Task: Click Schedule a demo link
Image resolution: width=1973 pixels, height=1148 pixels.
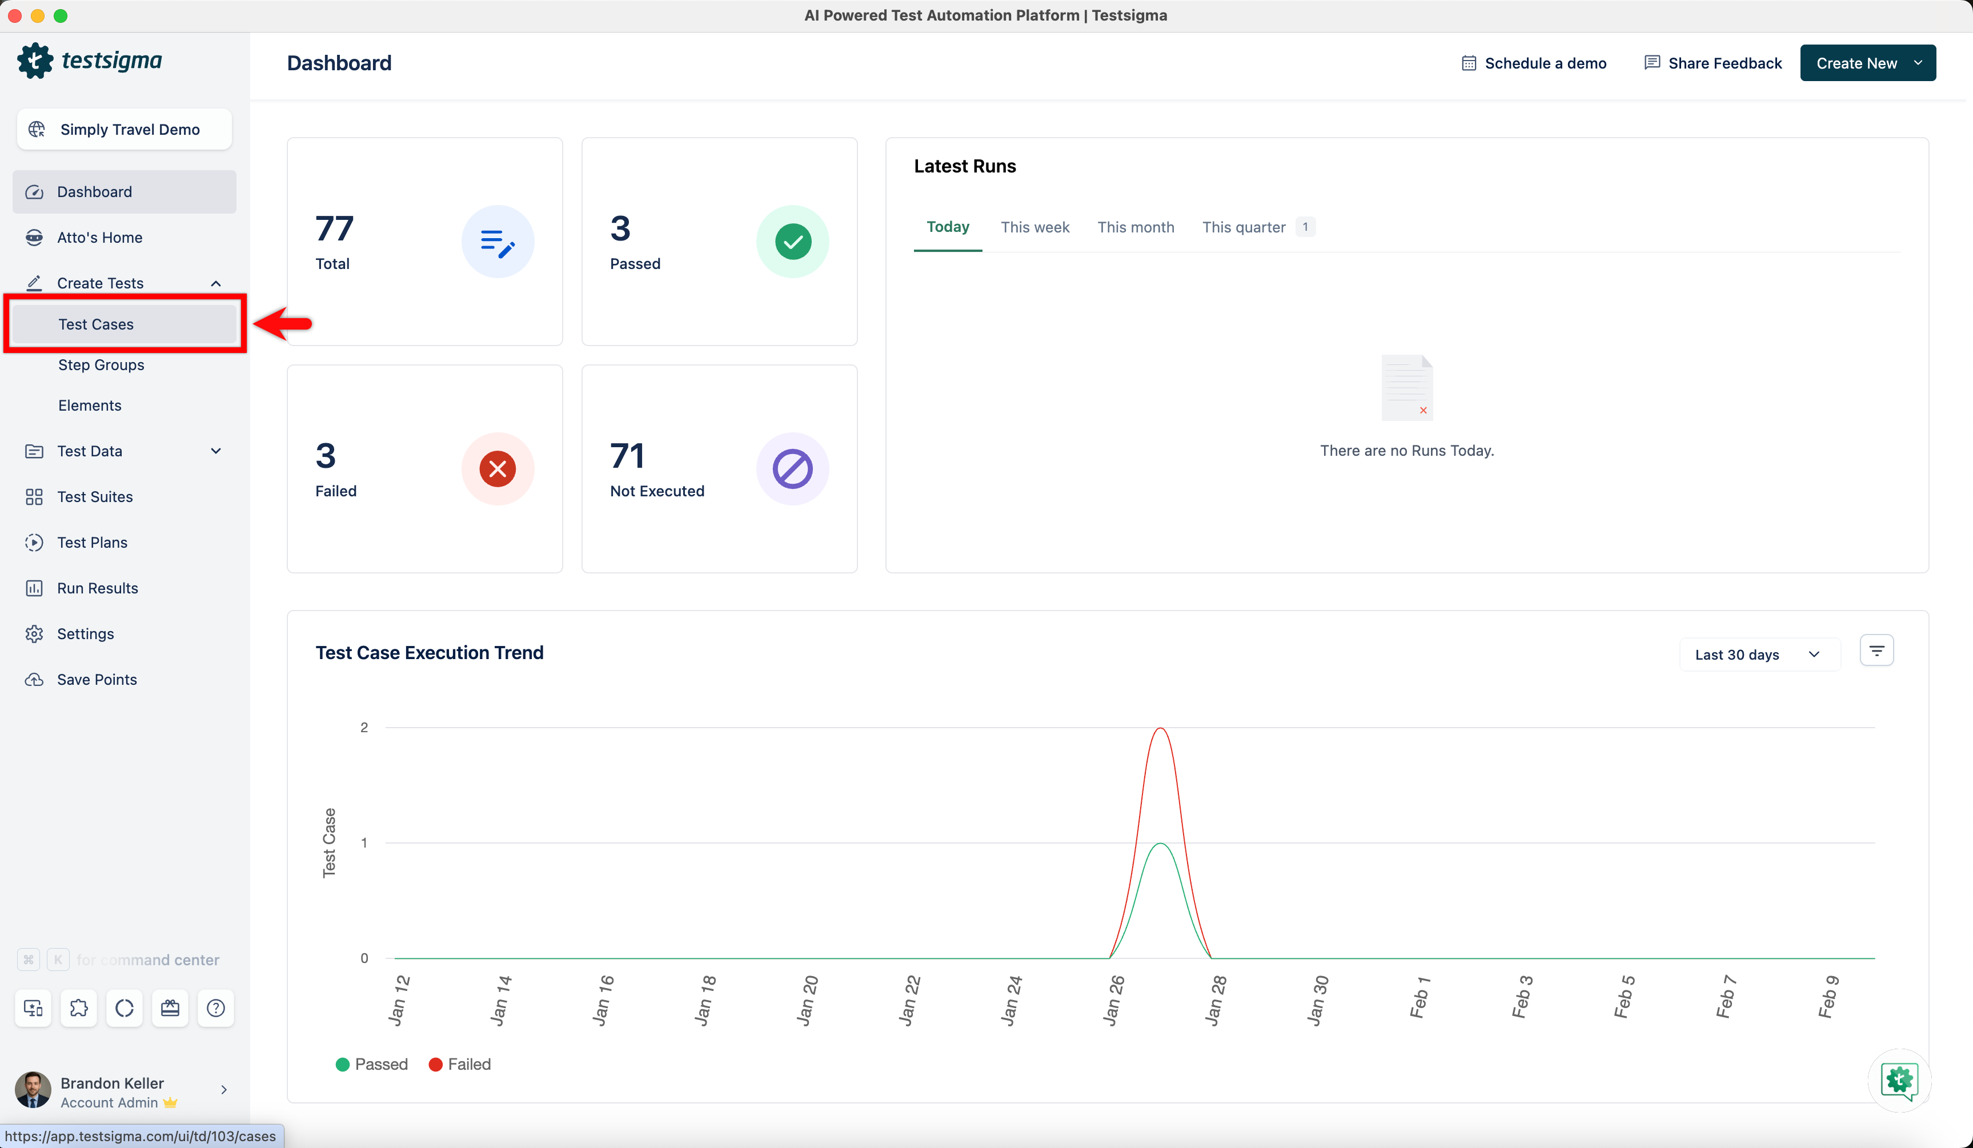Action: 1534,63
